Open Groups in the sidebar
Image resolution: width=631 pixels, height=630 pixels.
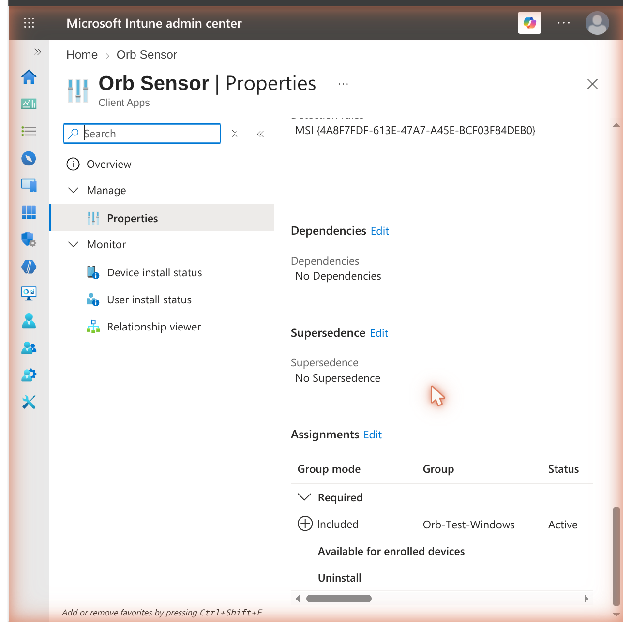pos(29,348)
